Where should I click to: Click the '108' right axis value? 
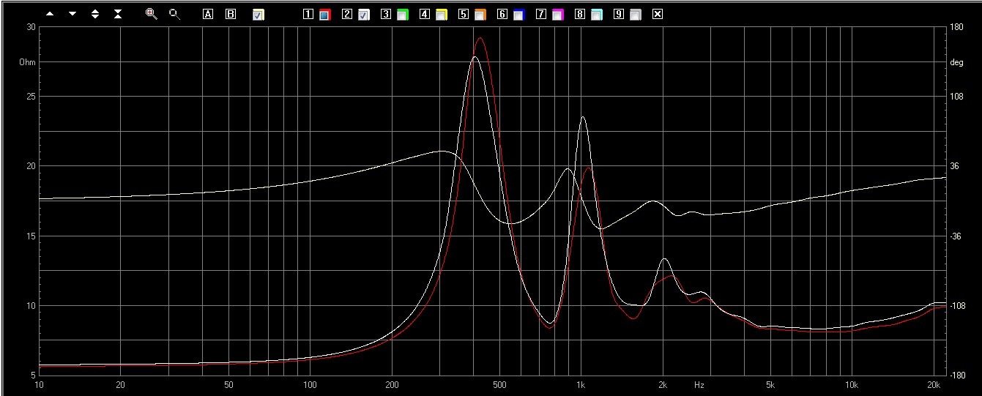point(956,97)
